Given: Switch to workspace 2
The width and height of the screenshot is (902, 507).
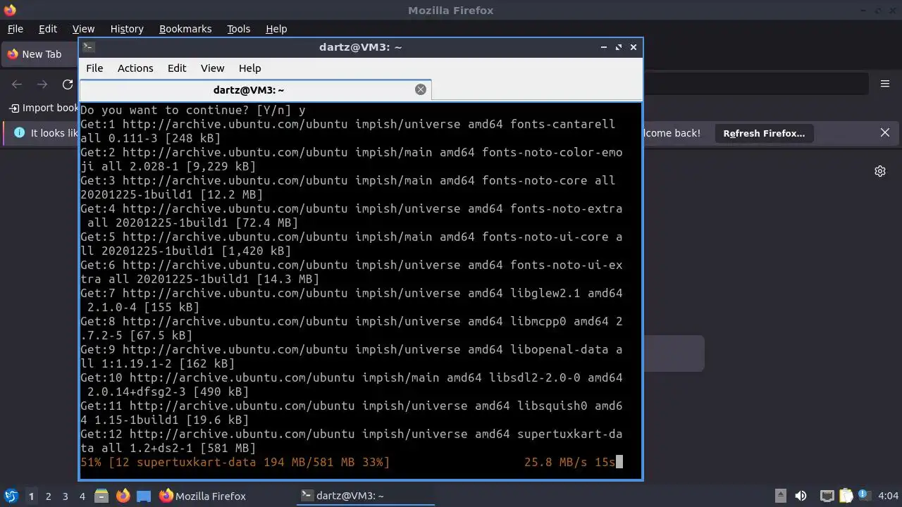Looking at the screenshot, I should coord(49,496).
